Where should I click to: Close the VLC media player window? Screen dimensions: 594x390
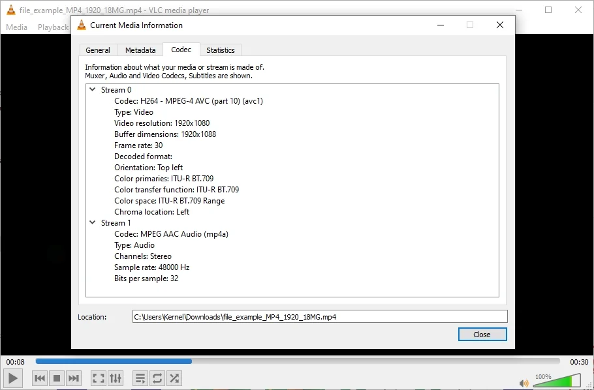pos(578,10)
